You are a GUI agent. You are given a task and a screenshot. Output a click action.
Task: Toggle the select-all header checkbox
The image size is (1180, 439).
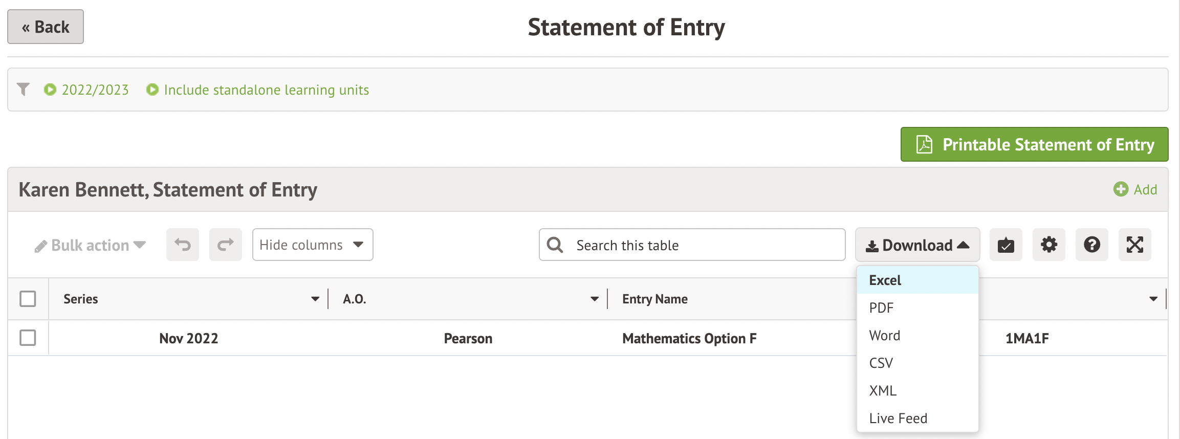pyautogui.click(x=28, y=299)
